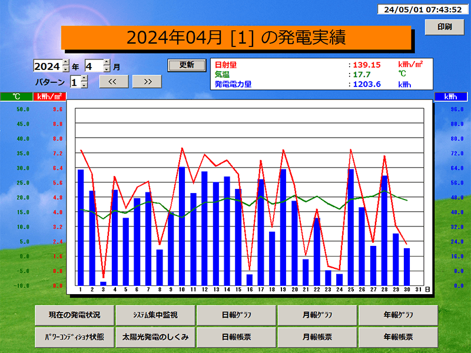Click the date time display 24/05/01 07:43:52

point(423,9)
